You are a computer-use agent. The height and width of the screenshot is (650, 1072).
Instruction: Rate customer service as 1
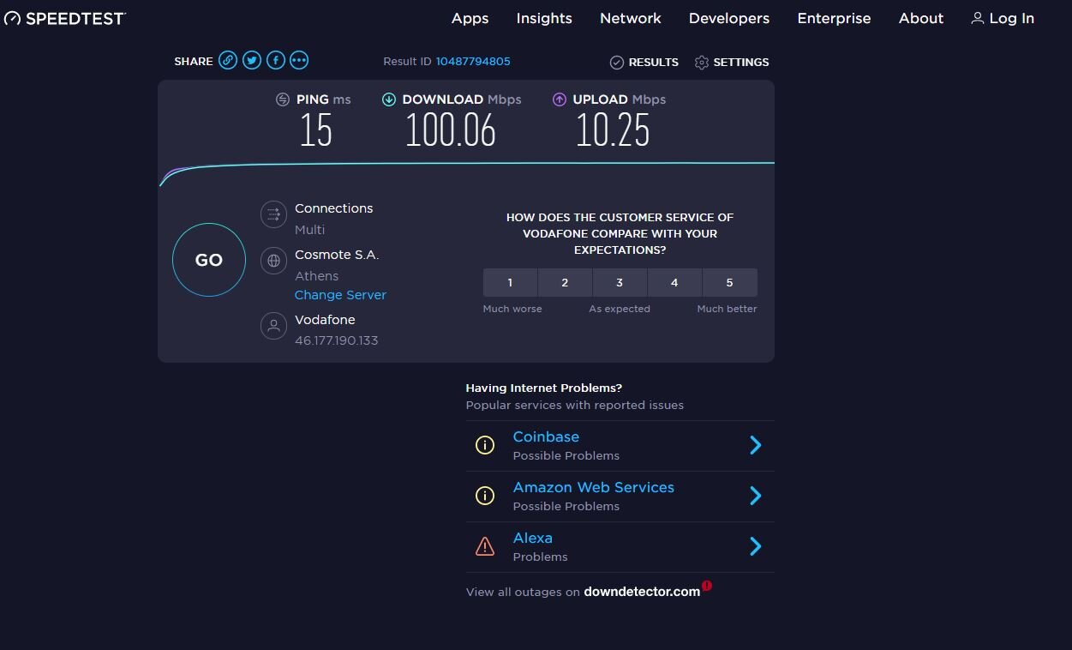click(510, 282)
